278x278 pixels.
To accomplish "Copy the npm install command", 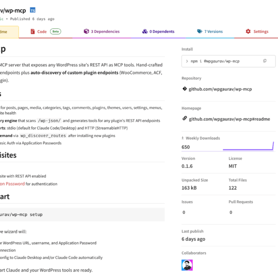I will coord(265,61).
